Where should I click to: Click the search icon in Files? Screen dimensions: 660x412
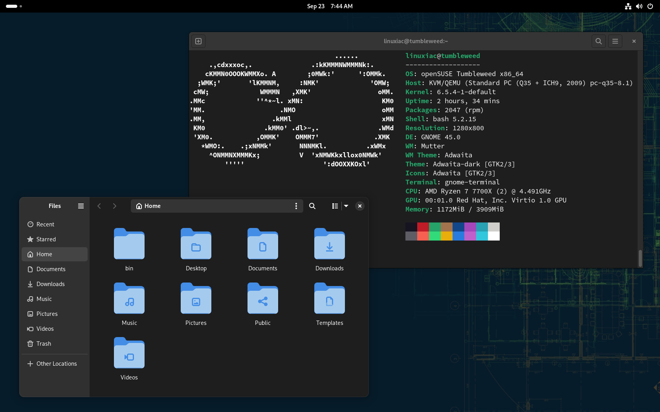pos(312,206)
